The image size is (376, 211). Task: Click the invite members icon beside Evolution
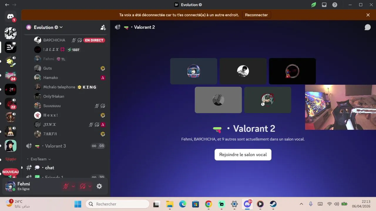click(x=103, y=27)
